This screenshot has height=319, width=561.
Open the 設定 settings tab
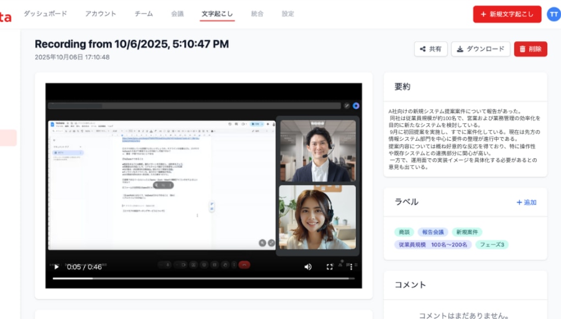click(288, 14)
